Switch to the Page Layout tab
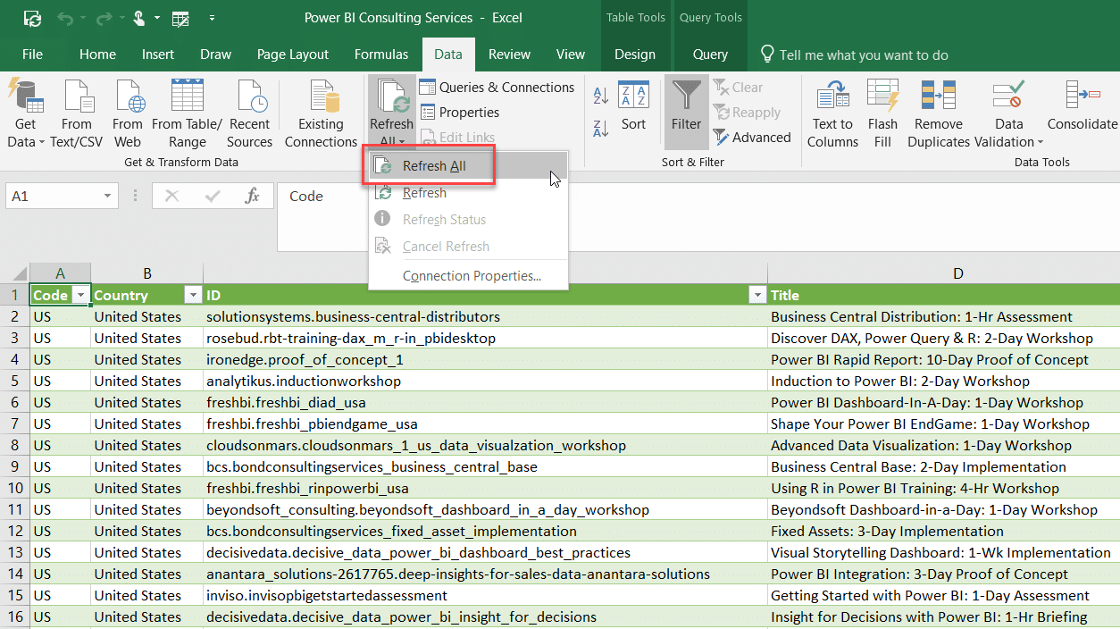 click(293, 55)
